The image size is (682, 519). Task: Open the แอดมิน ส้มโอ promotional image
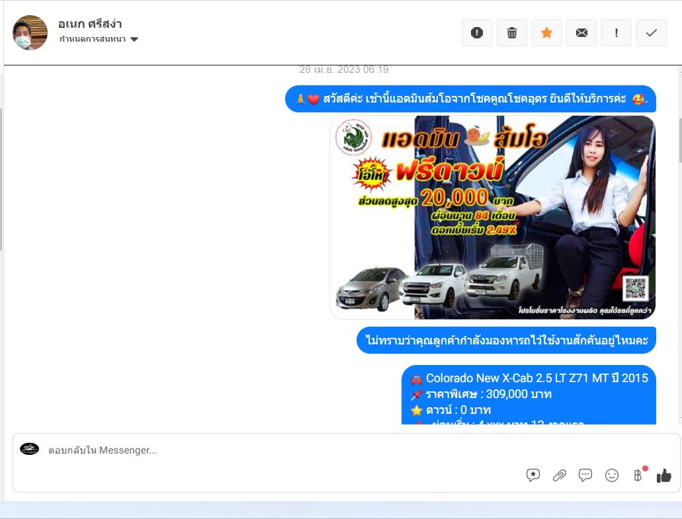(x=492, y=218)
